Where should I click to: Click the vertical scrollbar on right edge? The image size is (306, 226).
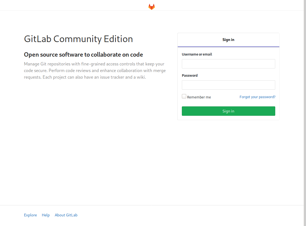point(305,110)
